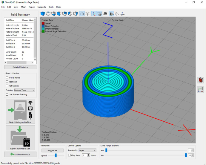Toggle the coordinate axes display icon
The height and width of the screenshot is (165, 206).
click(94, 13)
